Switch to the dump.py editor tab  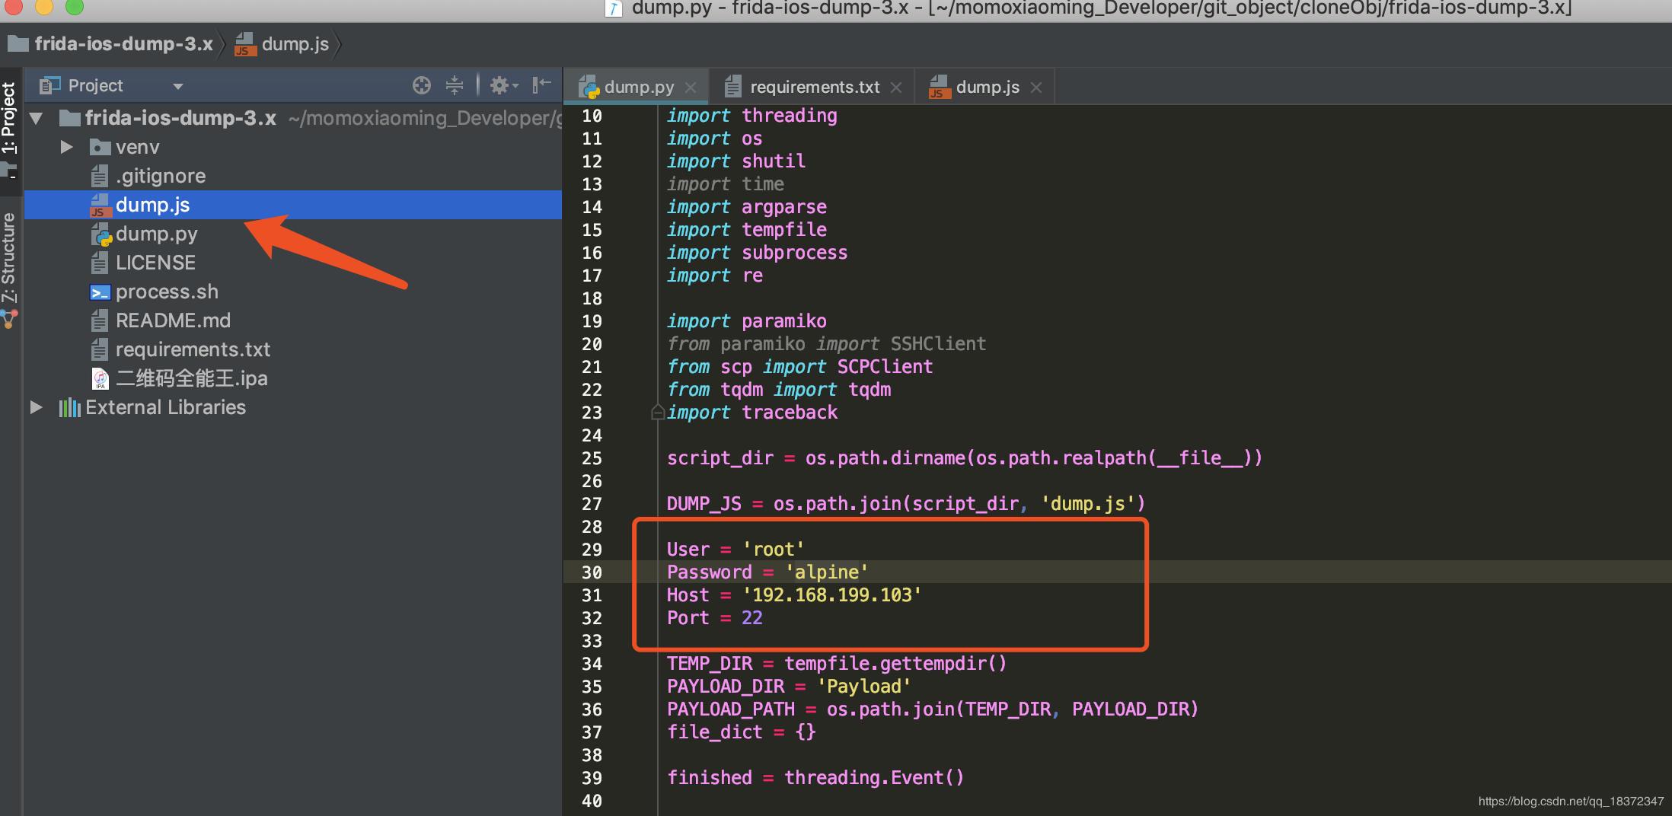point(638,87)
